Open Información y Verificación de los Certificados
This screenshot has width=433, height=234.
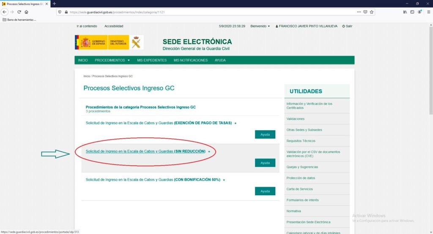pyautogui.click(x=309, y=106)
